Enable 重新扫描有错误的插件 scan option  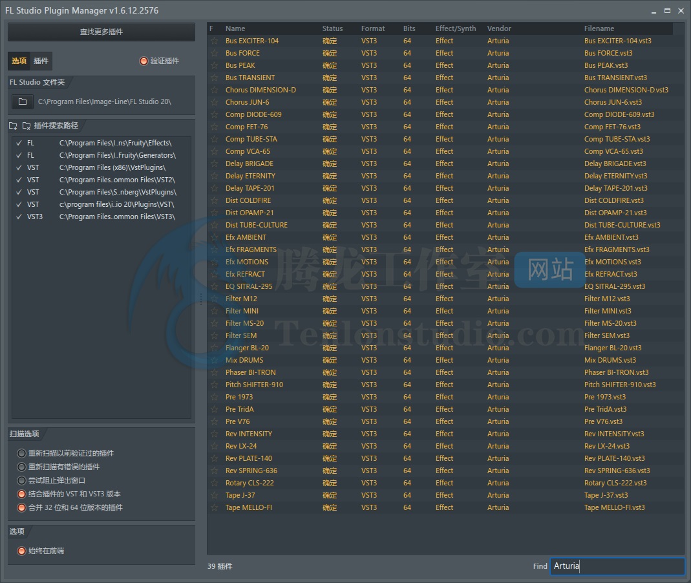click(x=22, y=467)
